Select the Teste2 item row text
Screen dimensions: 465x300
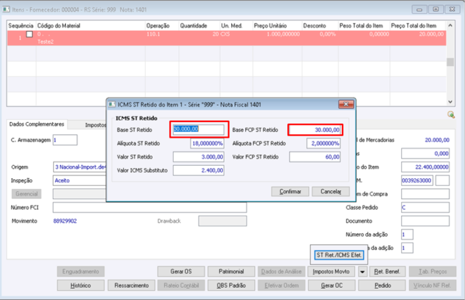[45, 42]
